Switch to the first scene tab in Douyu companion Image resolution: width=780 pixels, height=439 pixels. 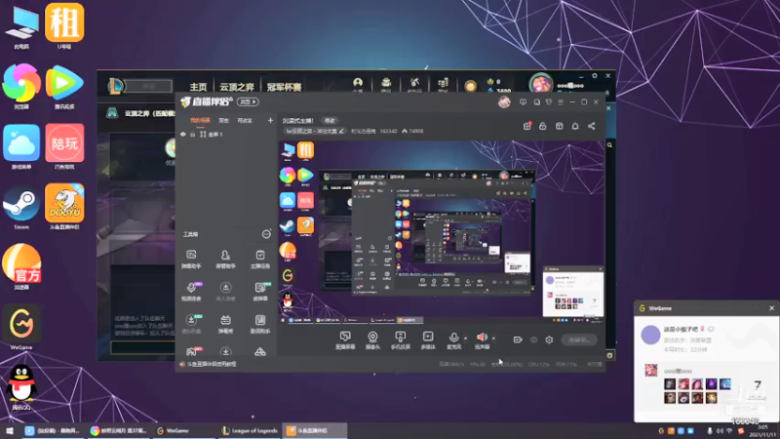tap(200, 120)
